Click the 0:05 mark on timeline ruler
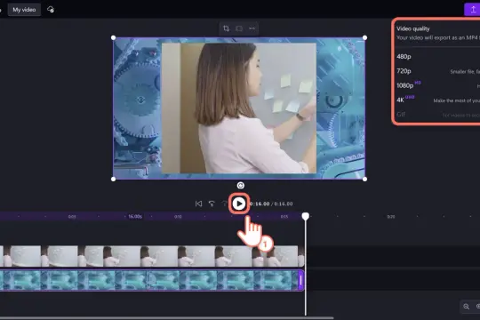 tap(72, 217)
